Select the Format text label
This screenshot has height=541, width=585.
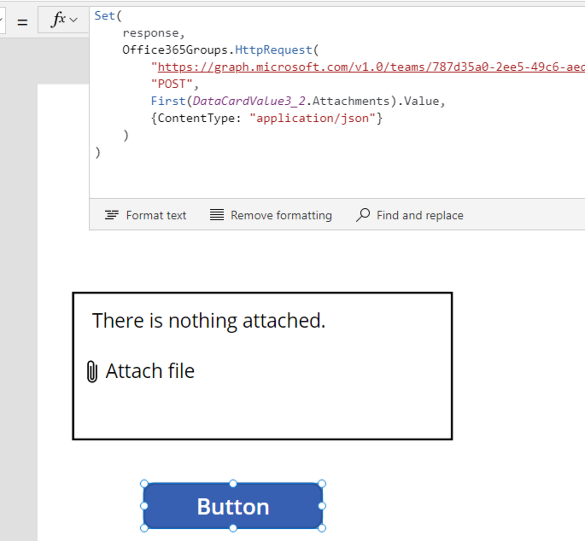156,215
